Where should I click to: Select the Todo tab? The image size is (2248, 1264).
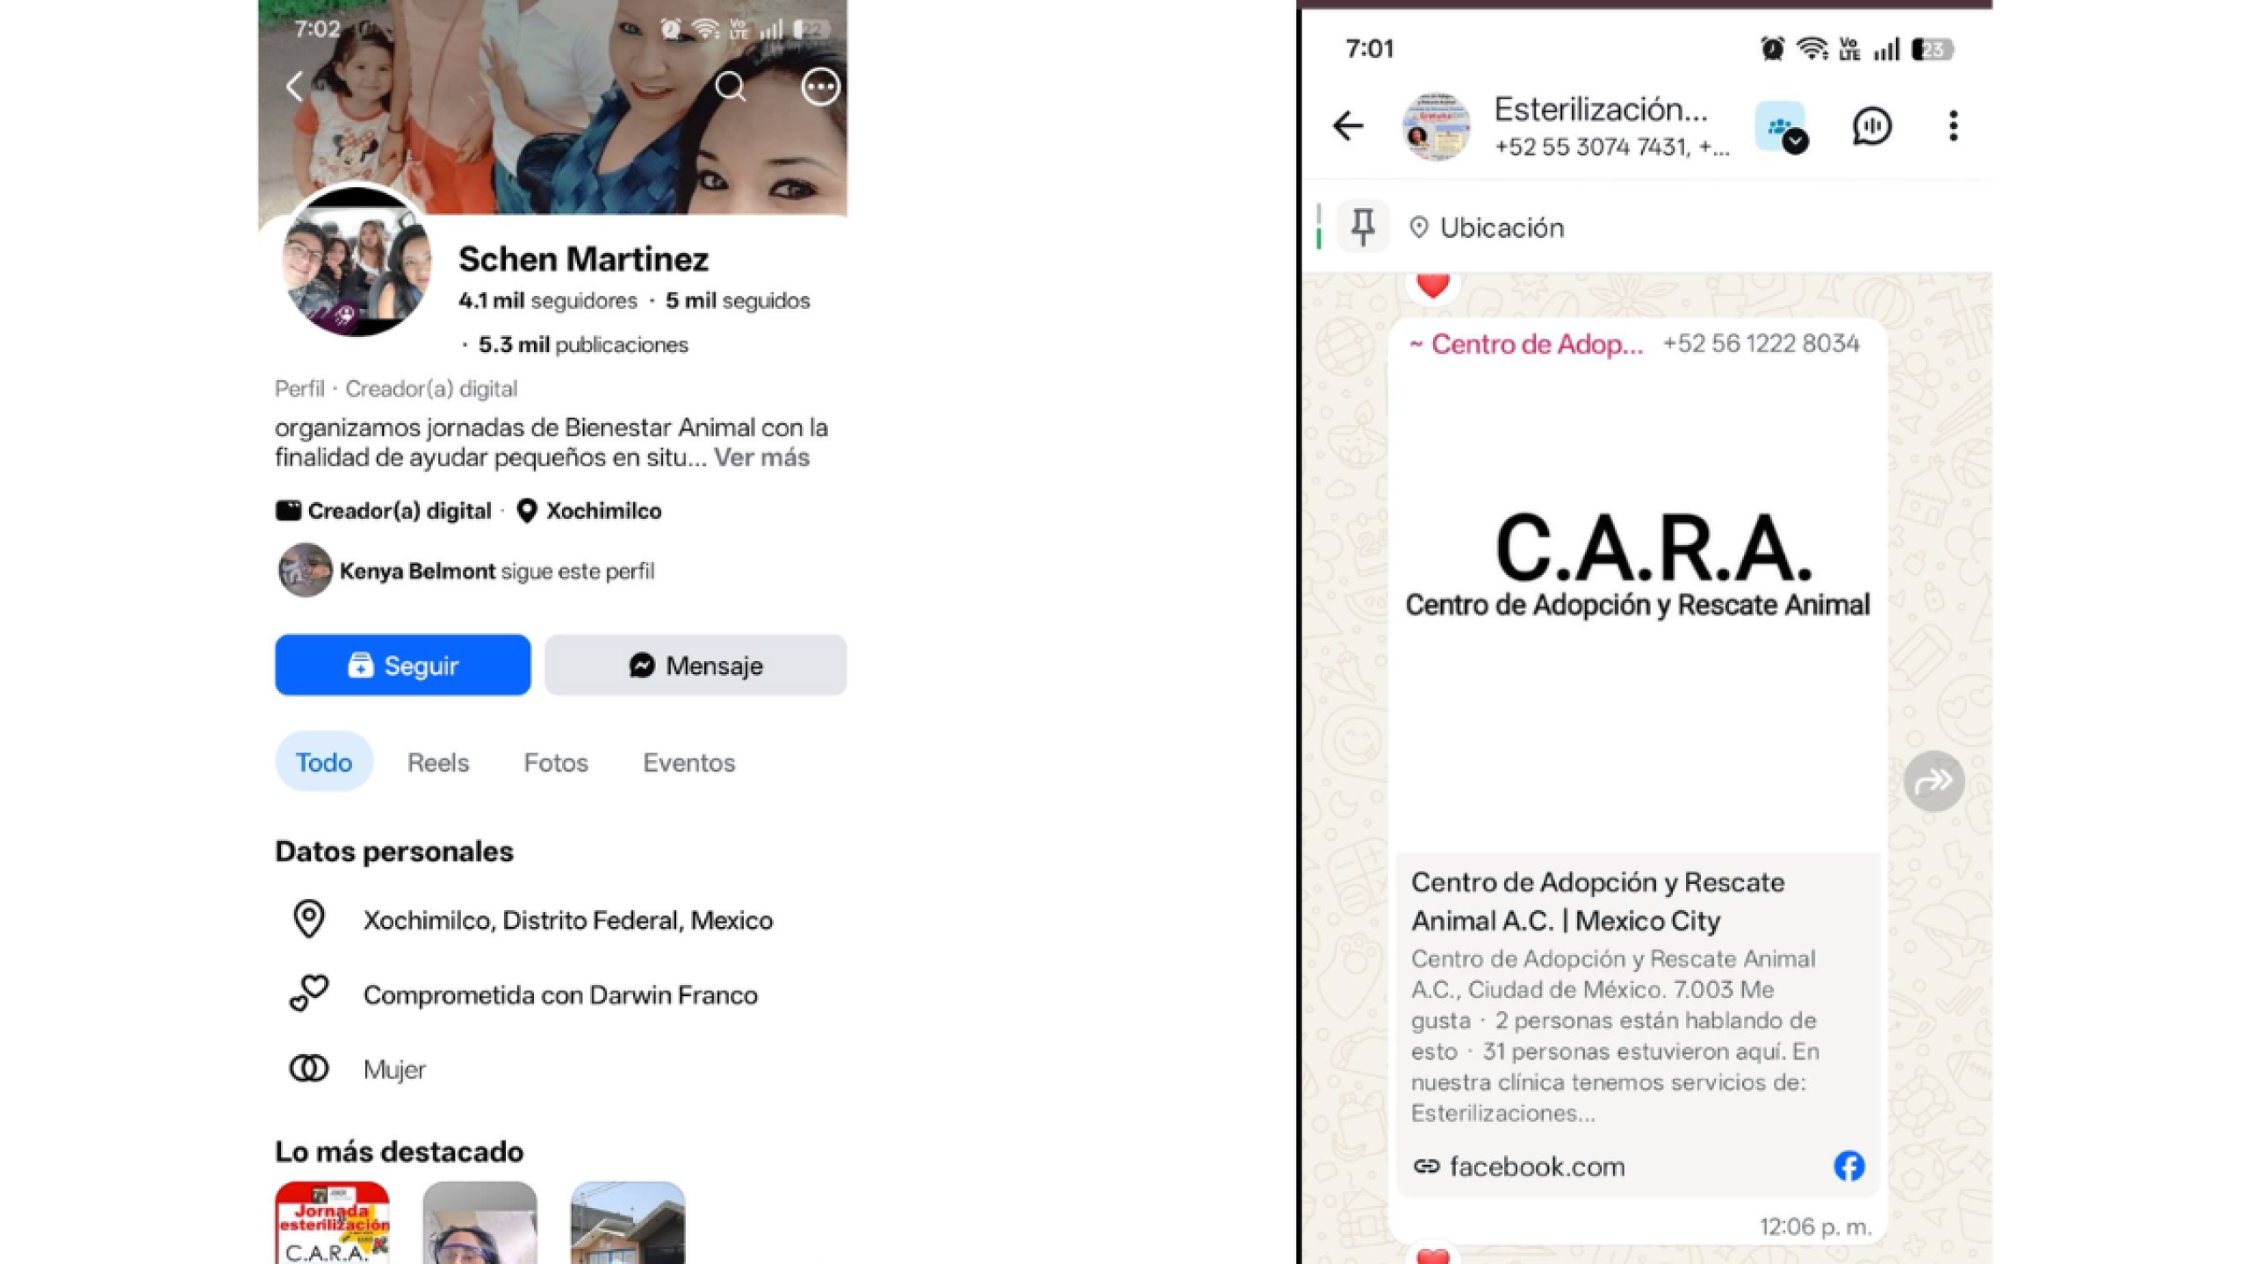[323, 762]
